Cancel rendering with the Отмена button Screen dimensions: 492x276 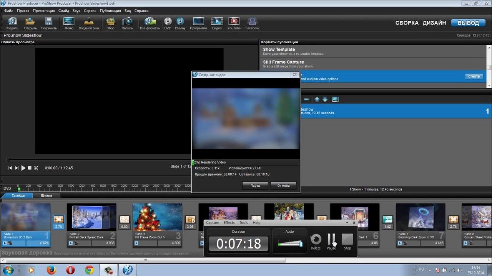(x=284, y=186)
